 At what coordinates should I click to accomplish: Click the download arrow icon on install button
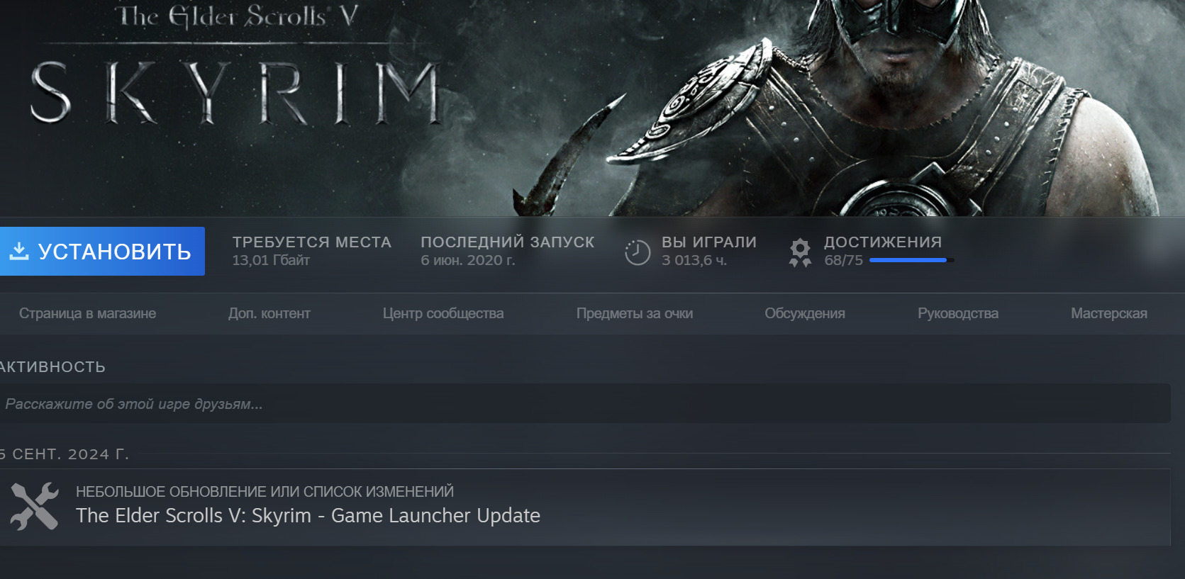point(19,251)
